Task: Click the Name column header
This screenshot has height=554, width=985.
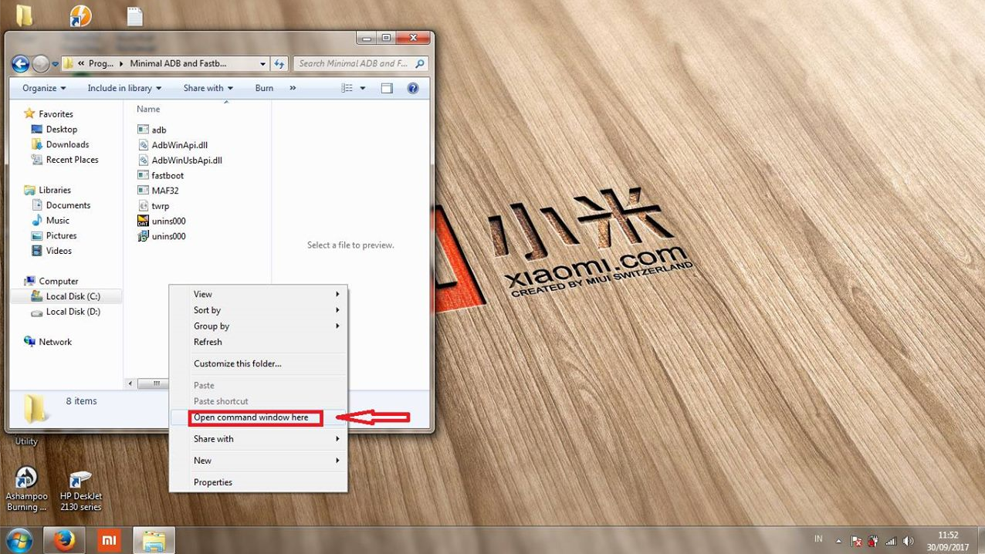Action: point(148,110)
